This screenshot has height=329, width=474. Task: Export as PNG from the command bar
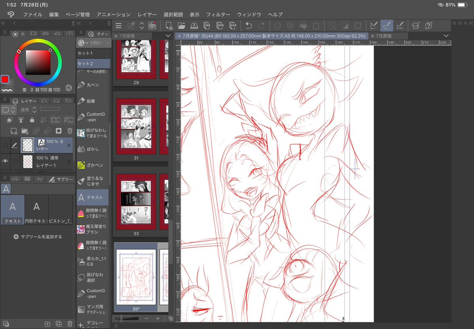pyautogui.click(x=219, y=26)
